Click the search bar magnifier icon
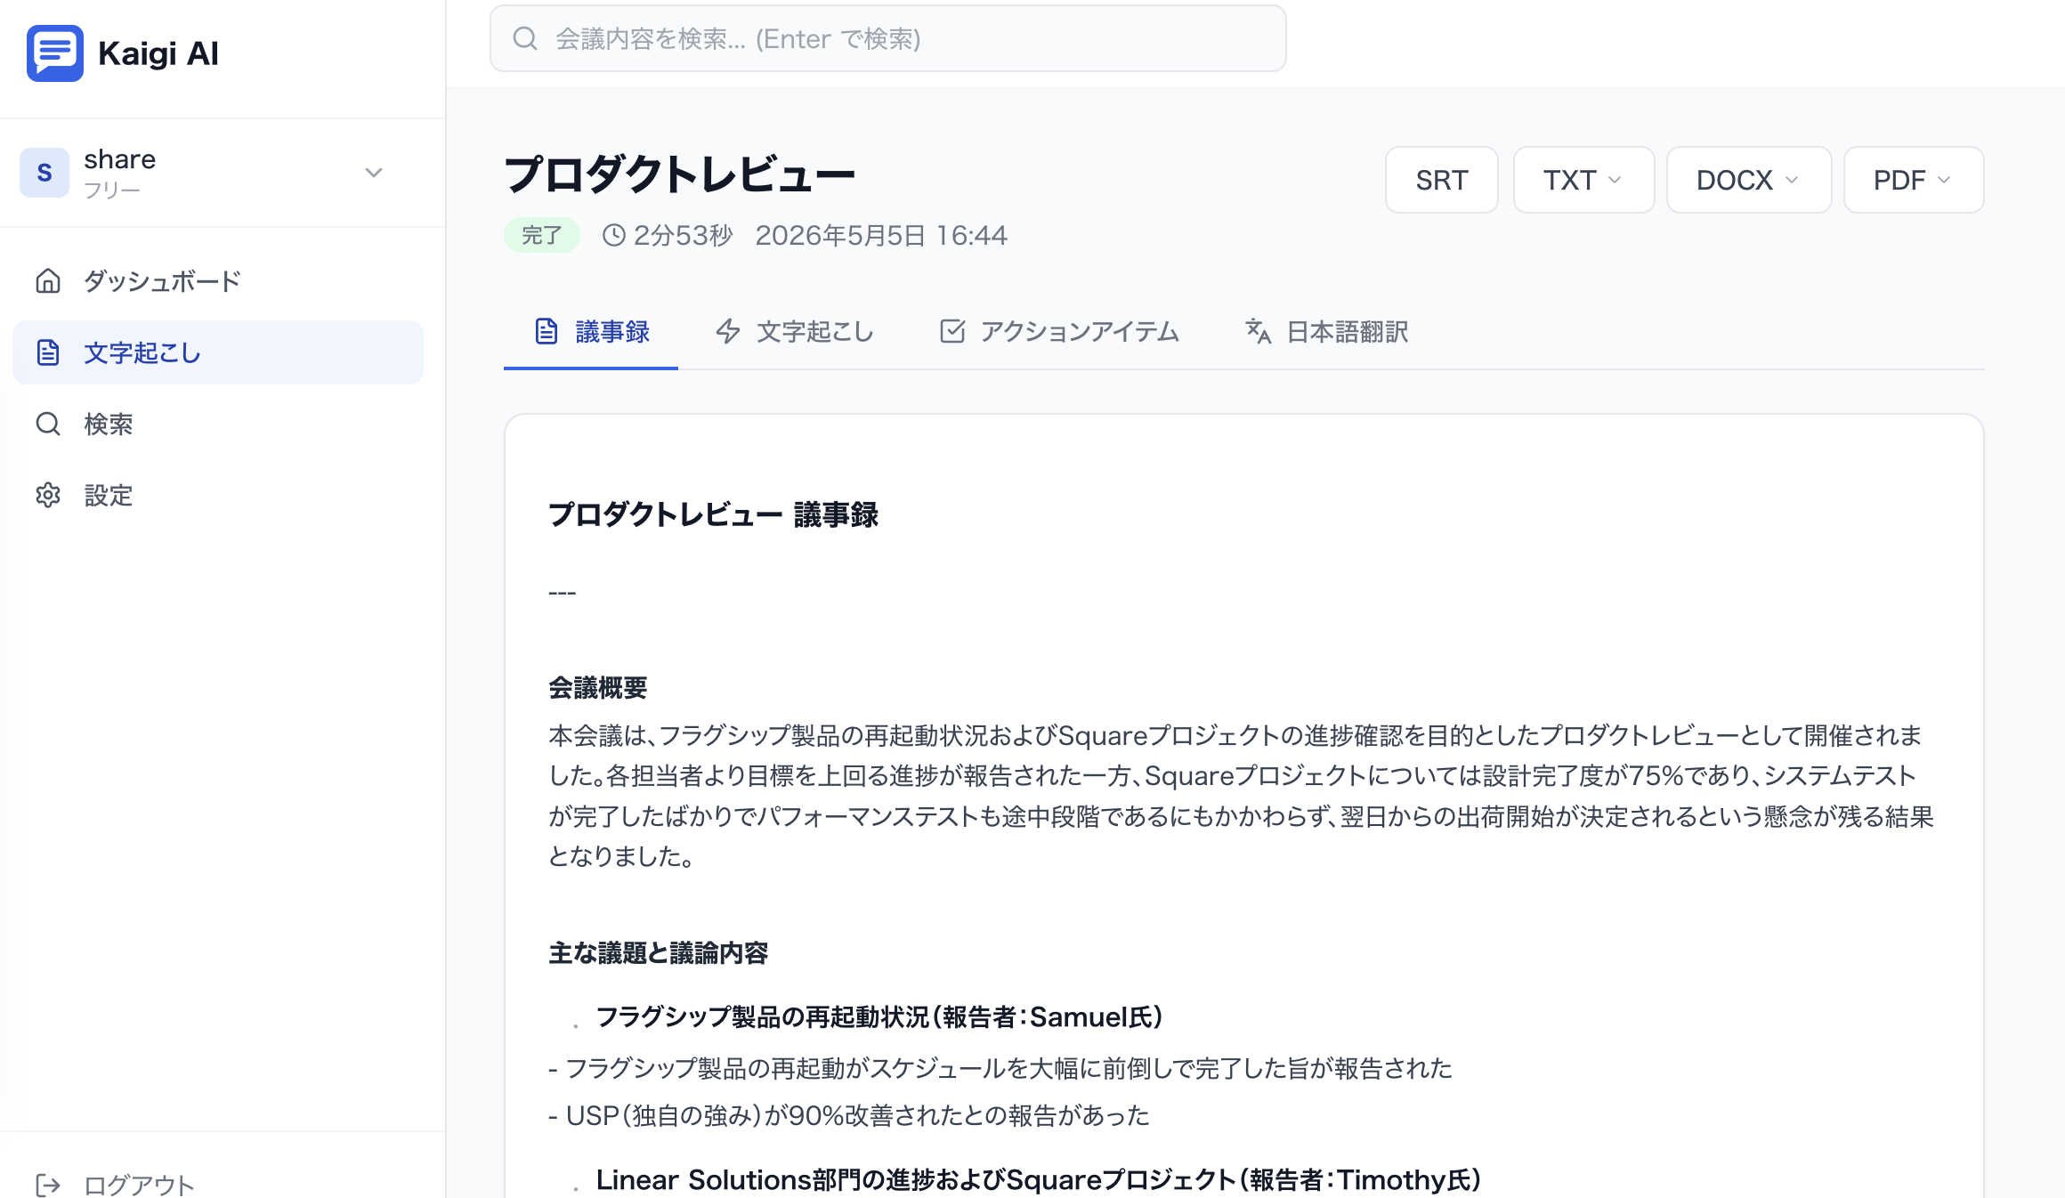 point(525,38)
